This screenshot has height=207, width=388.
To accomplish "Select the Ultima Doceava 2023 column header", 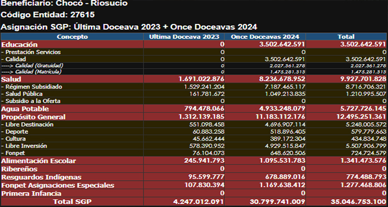I will pos(184,37).
